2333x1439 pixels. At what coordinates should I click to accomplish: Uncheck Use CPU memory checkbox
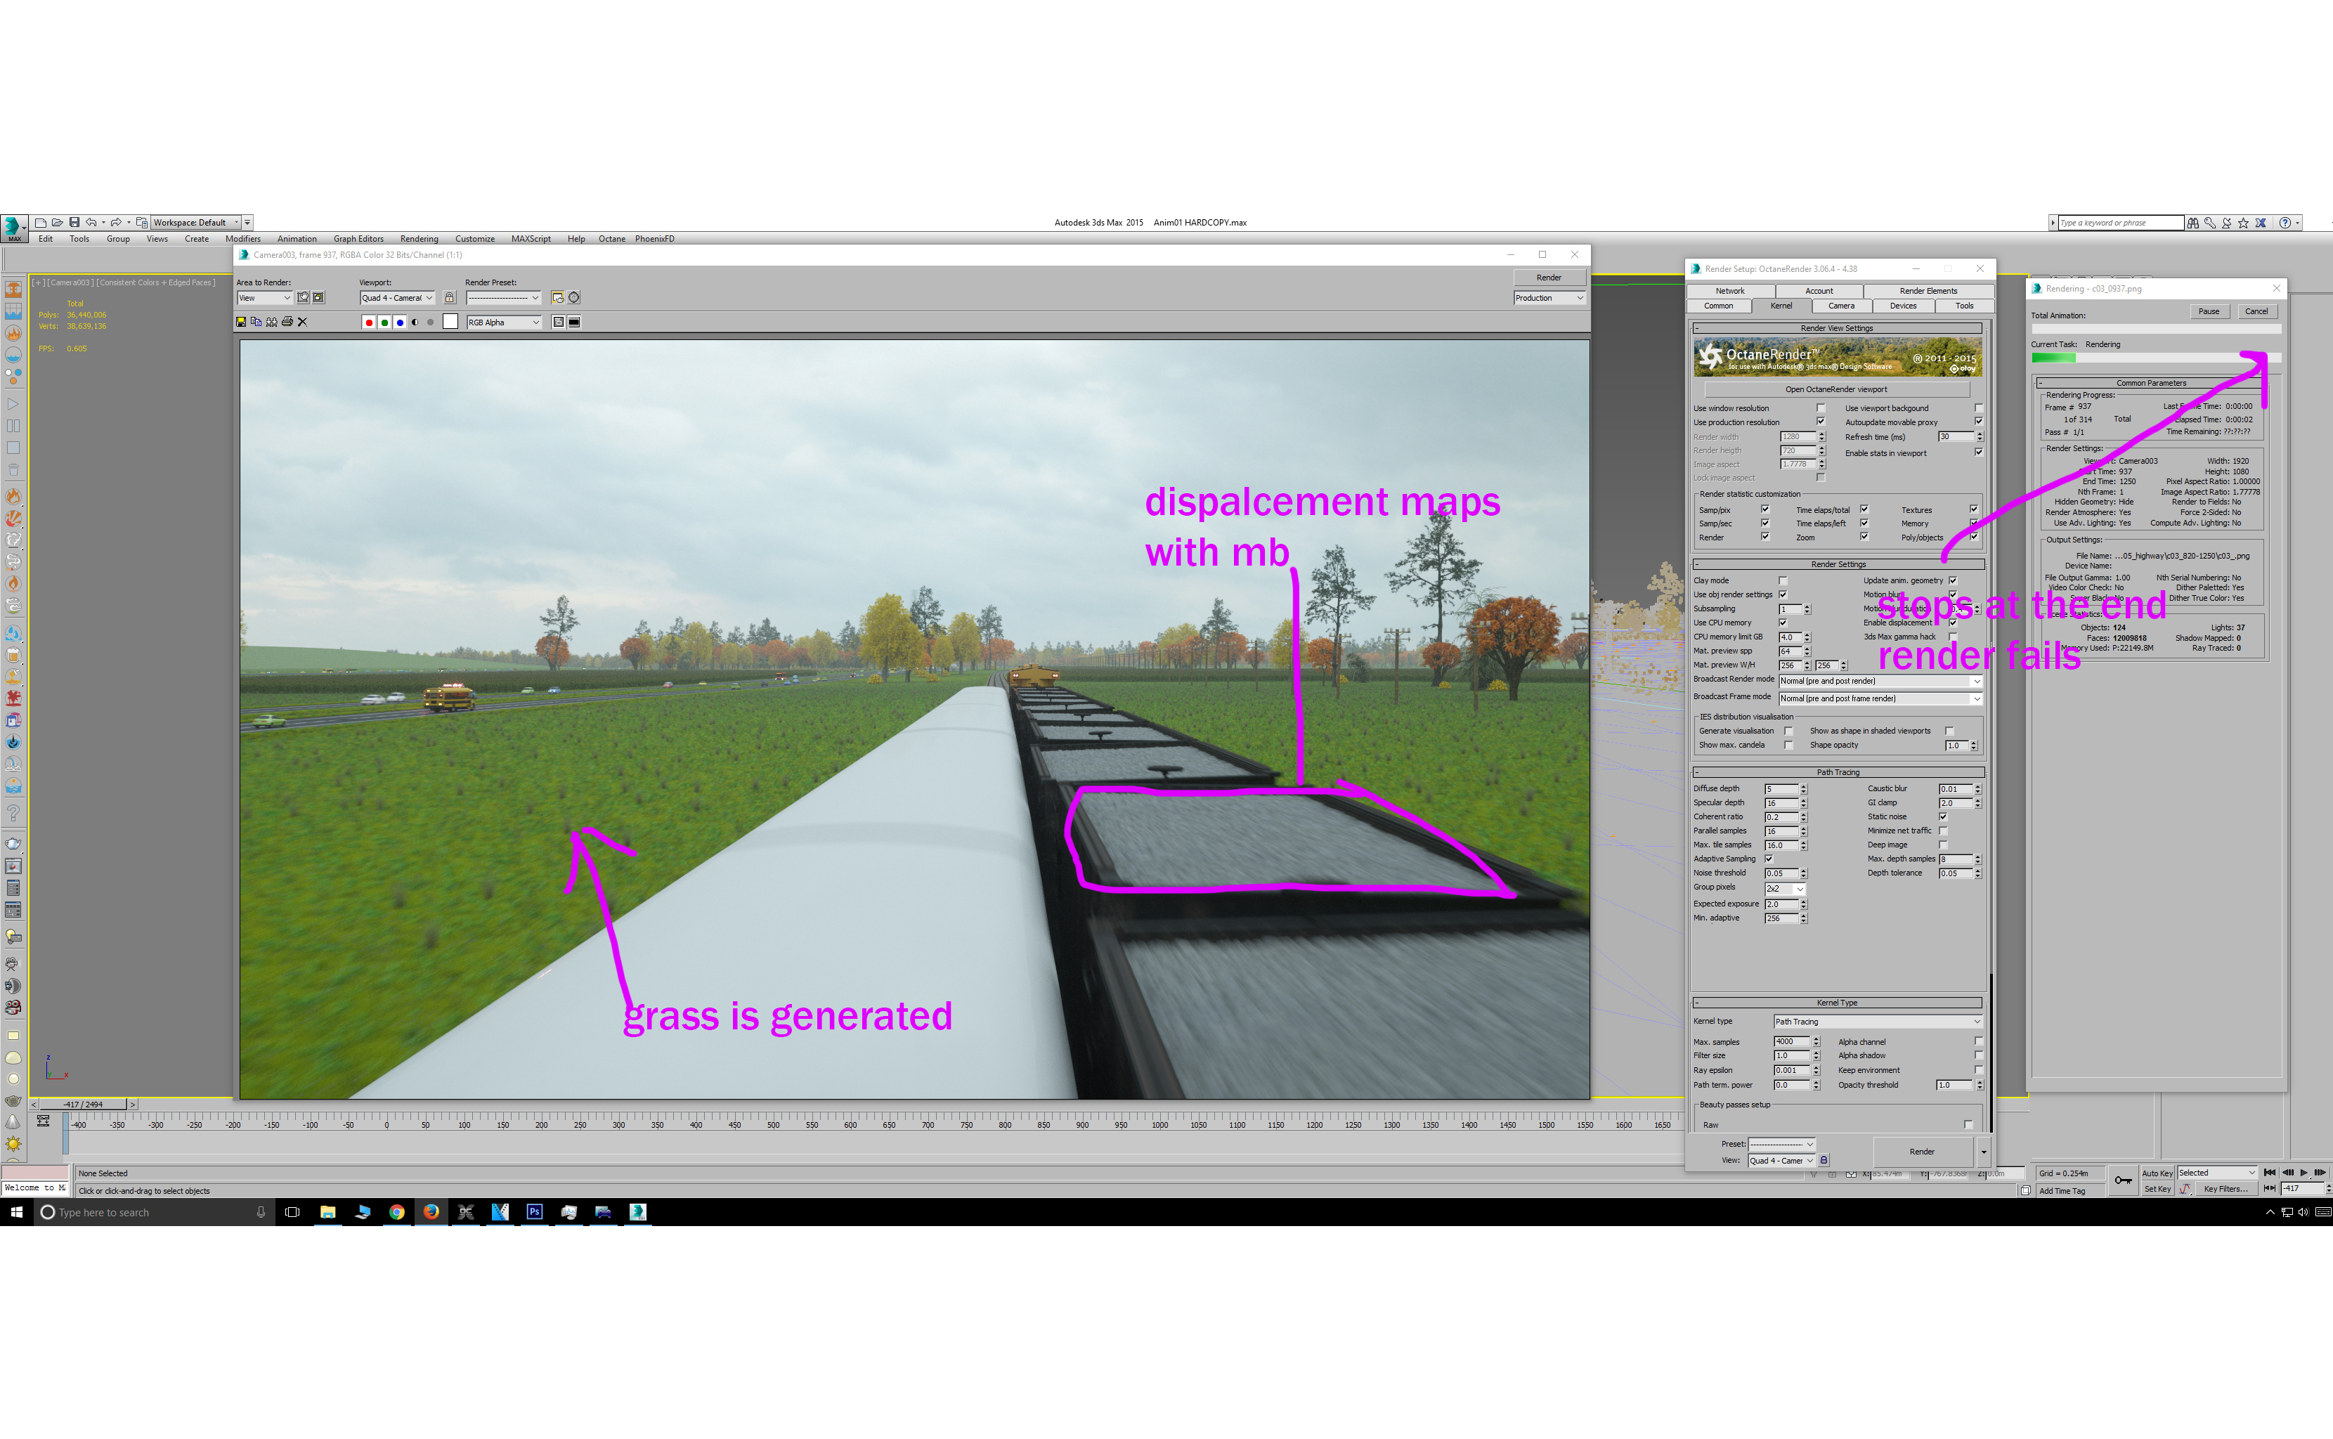[1783, 623]
